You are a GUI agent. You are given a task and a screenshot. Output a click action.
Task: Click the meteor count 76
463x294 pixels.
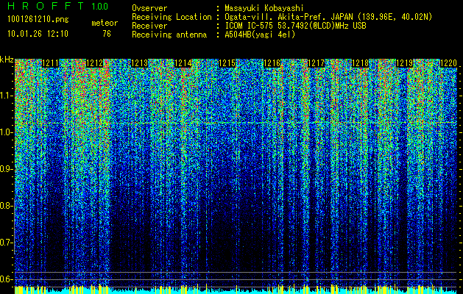tap(107, 34)
